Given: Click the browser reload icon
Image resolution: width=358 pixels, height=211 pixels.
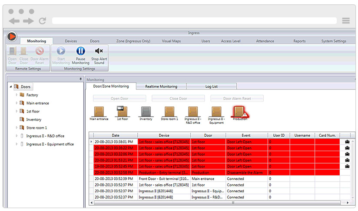Looking at the screenshot, I should pyautogui.click(x=43, y=21).
